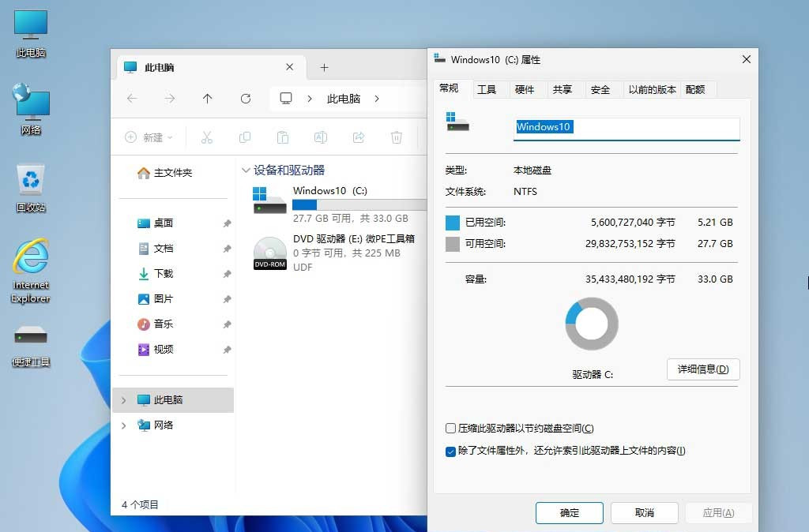Screen dimensions: 809x532
Task: Expand the 网络 node in the sidebar
Action: pyautogui.click(x=123, y=425)
